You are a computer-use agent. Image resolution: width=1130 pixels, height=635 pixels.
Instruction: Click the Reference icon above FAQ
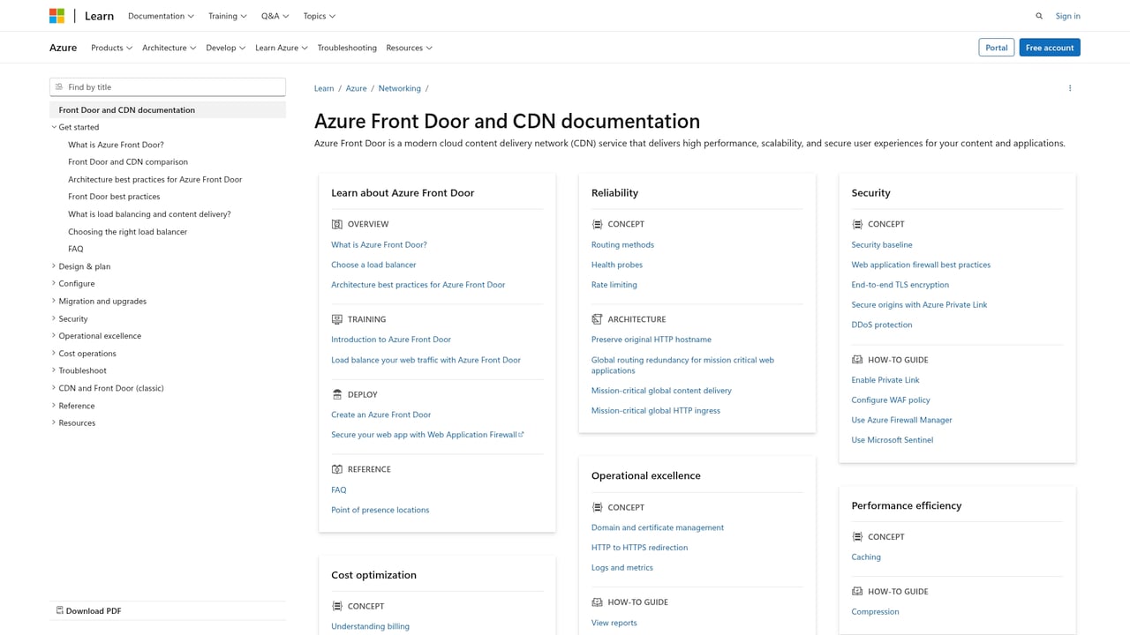(336, 468)
